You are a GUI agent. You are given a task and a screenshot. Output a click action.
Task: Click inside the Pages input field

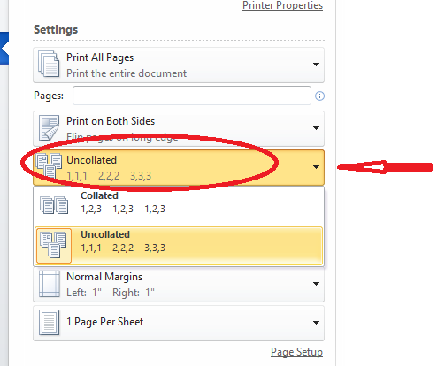(192, 96)
